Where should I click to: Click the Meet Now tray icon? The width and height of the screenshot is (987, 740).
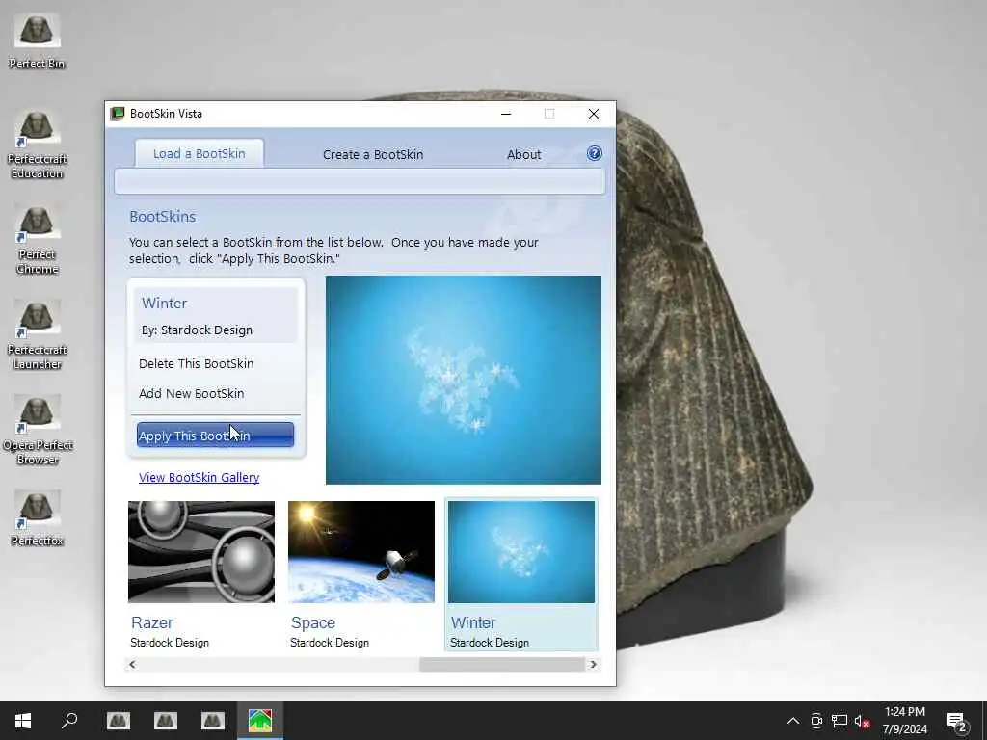tap(816, 721)
